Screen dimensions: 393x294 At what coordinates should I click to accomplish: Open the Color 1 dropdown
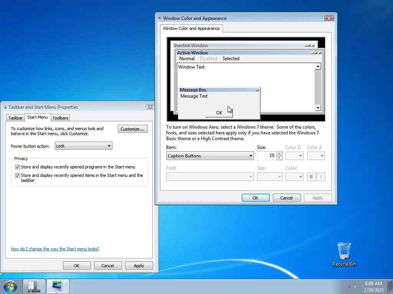pos(294,156)
